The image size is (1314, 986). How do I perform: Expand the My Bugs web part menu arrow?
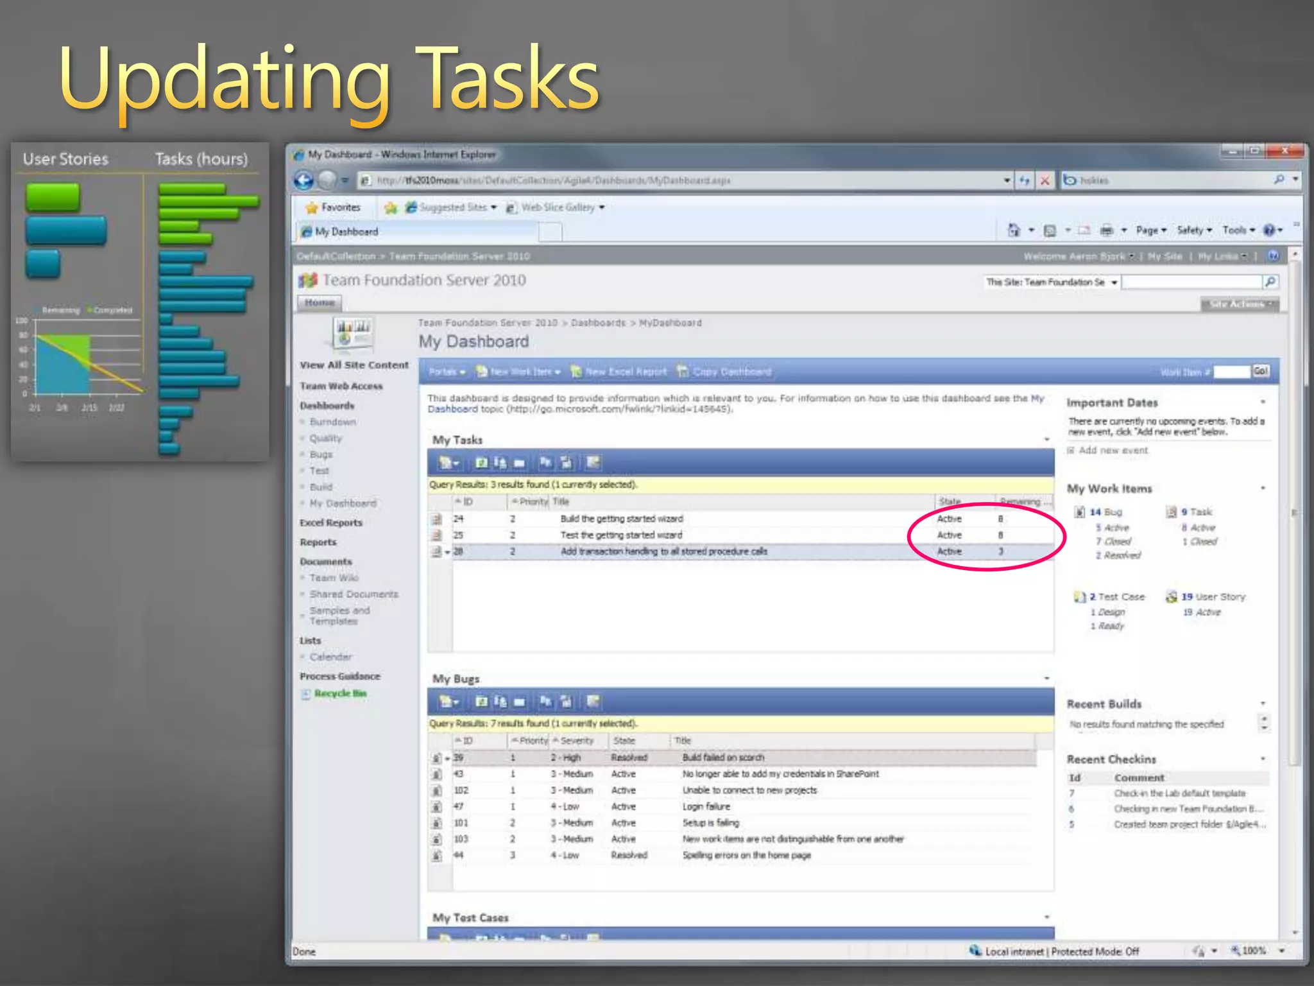point(1046,679)
